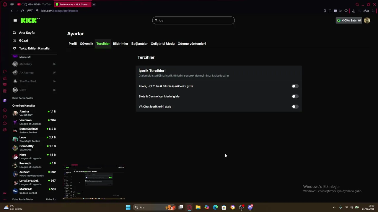Open the browser downloads icon

359,11
